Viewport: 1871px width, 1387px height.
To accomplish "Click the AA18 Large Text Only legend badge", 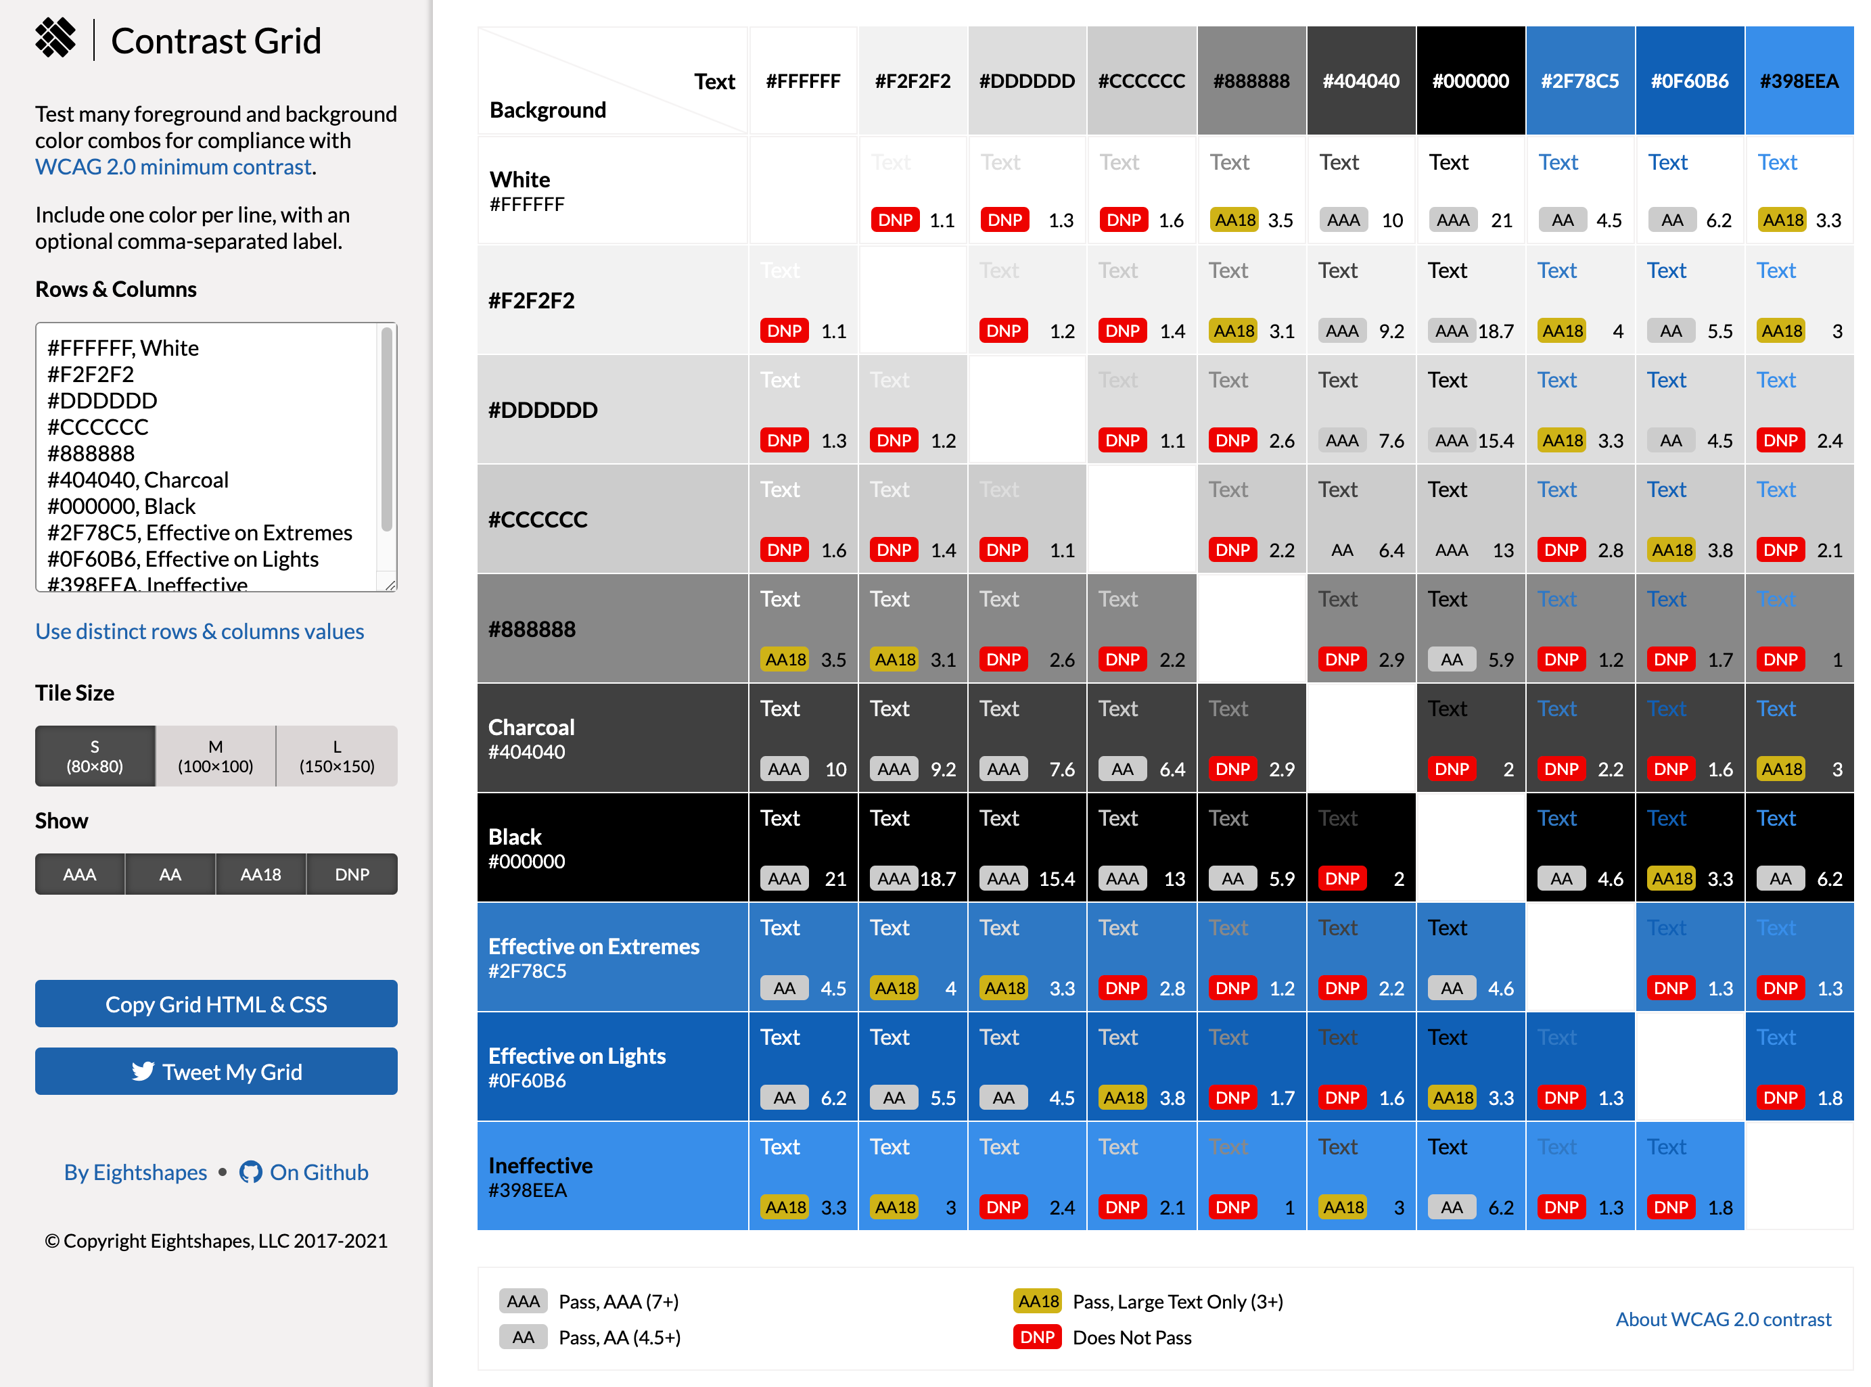I will pos(1037,1301).
